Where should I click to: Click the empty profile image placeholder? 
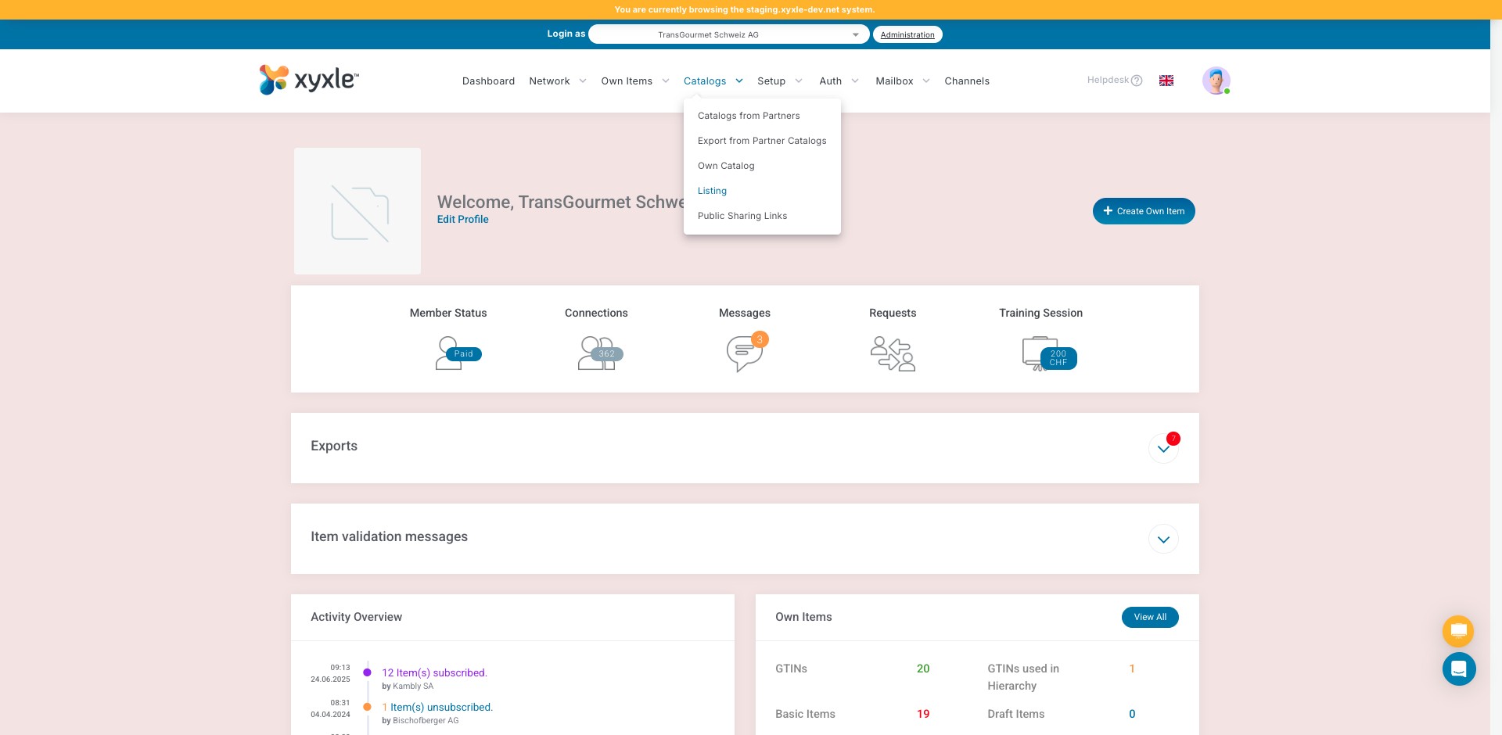click(358, 211)
